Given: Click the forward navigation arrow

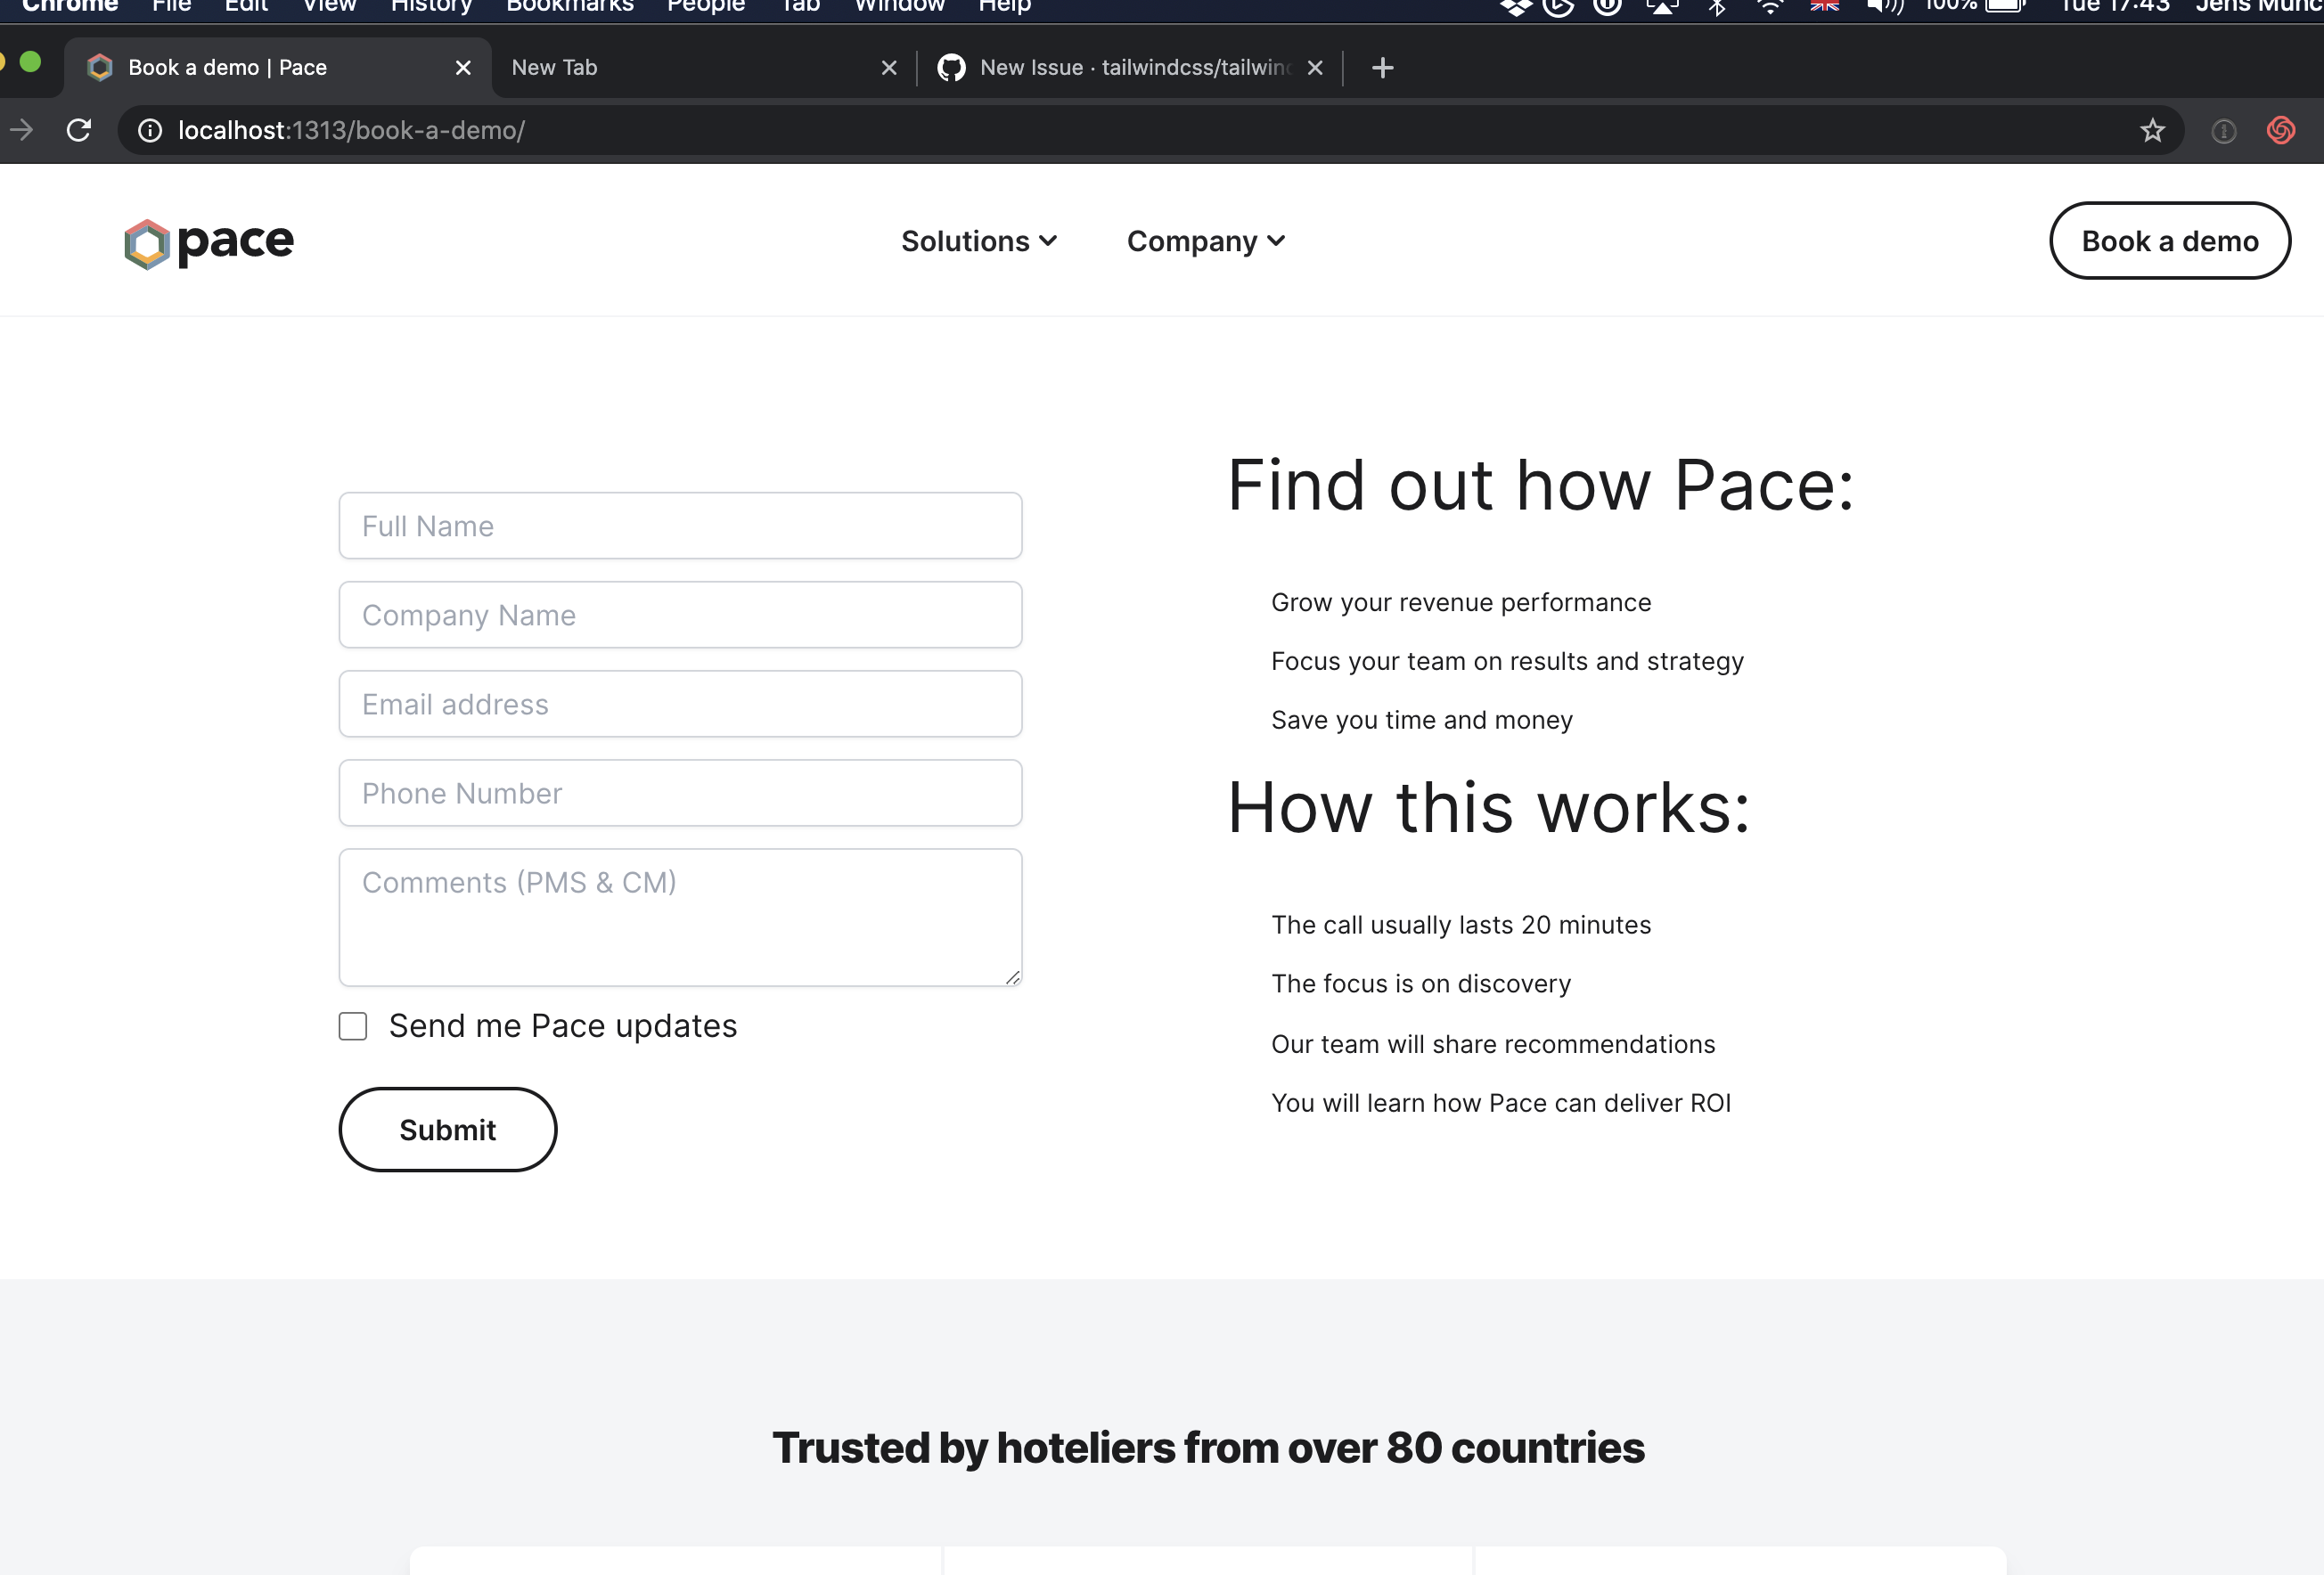Looking at the screenshot, I should [22, 130].
